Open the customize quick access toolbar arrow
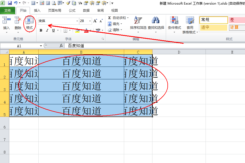 click(x=112, y=3)
